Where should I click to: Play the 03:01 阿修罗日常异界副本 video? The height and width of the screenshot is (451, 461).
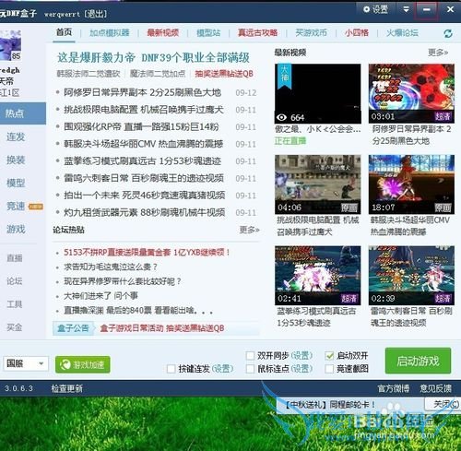pyautogui.click(x=411, y=93)
